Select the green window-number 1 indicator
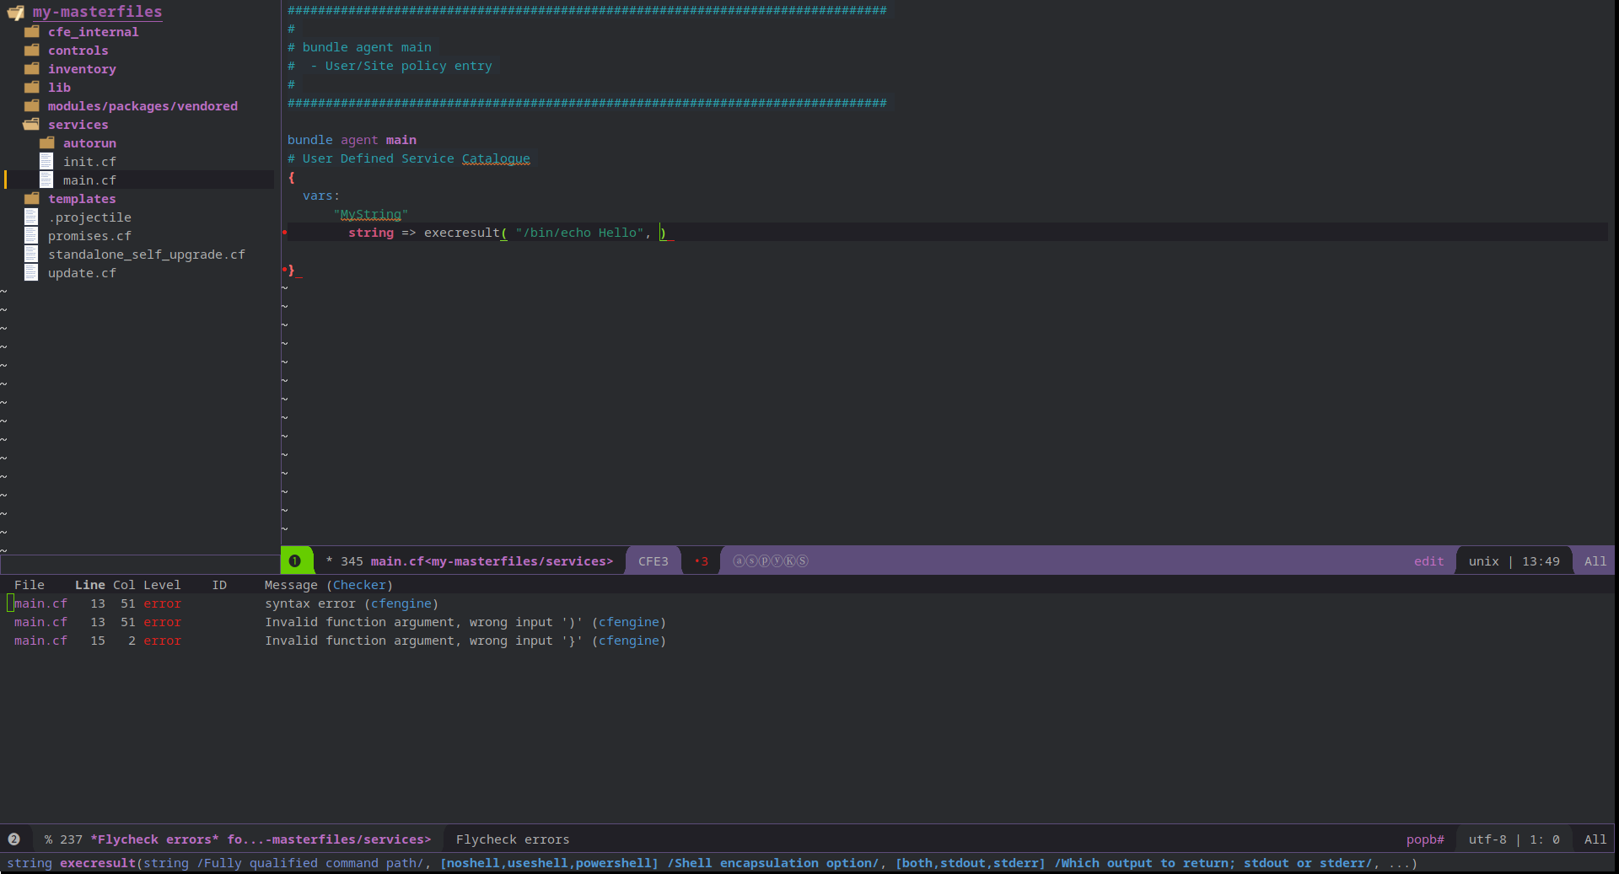1619x874 pixels. (295, 560)
